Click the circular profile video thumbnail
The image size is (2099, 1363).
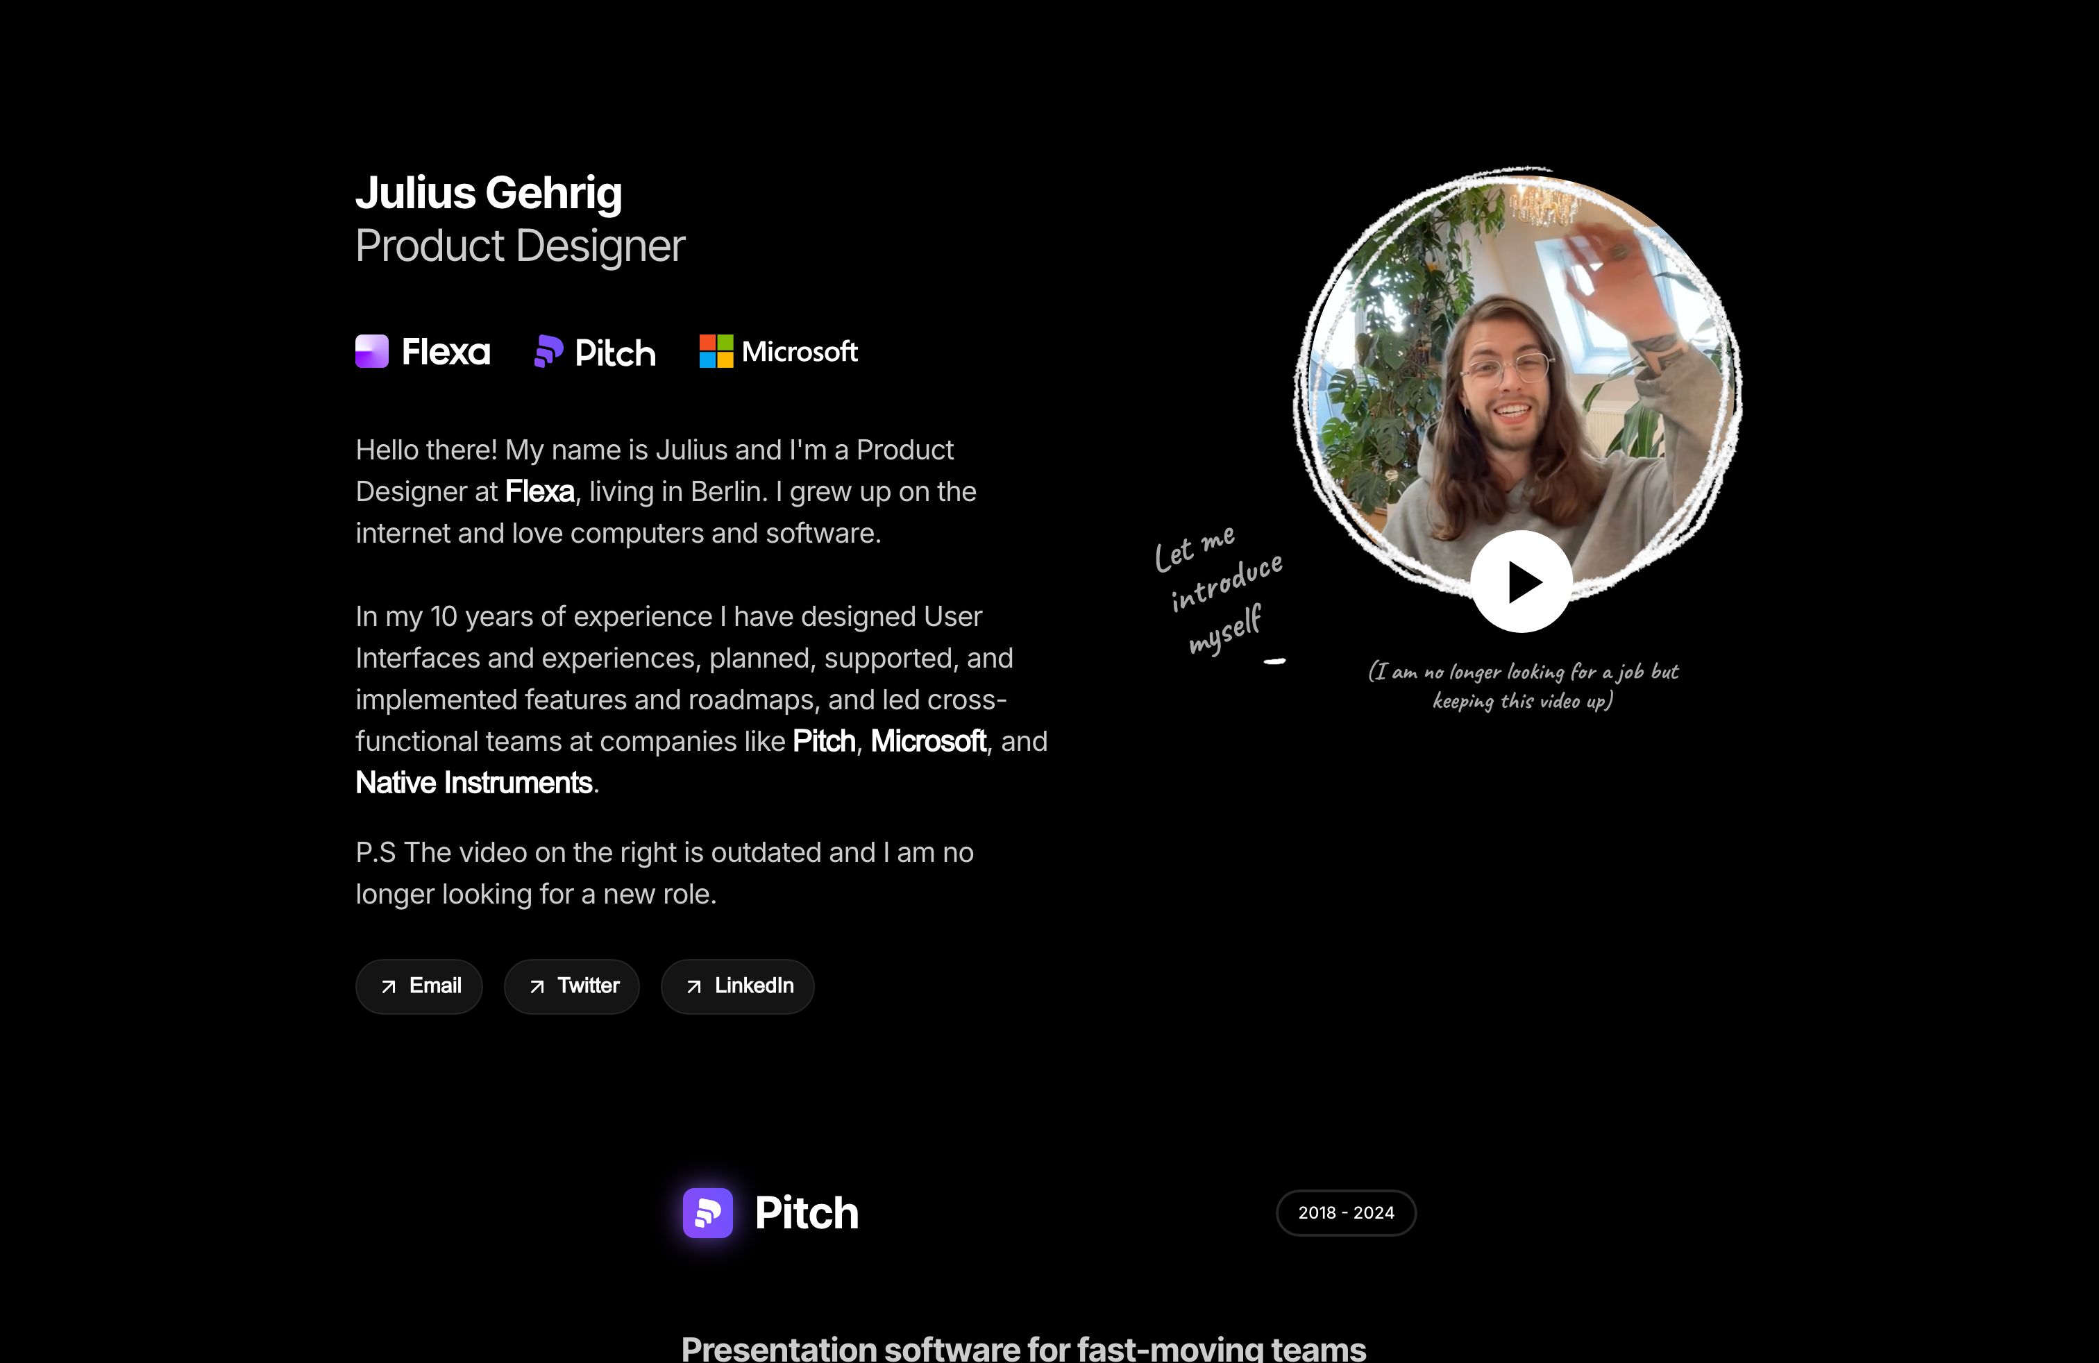click(1517, 371)
